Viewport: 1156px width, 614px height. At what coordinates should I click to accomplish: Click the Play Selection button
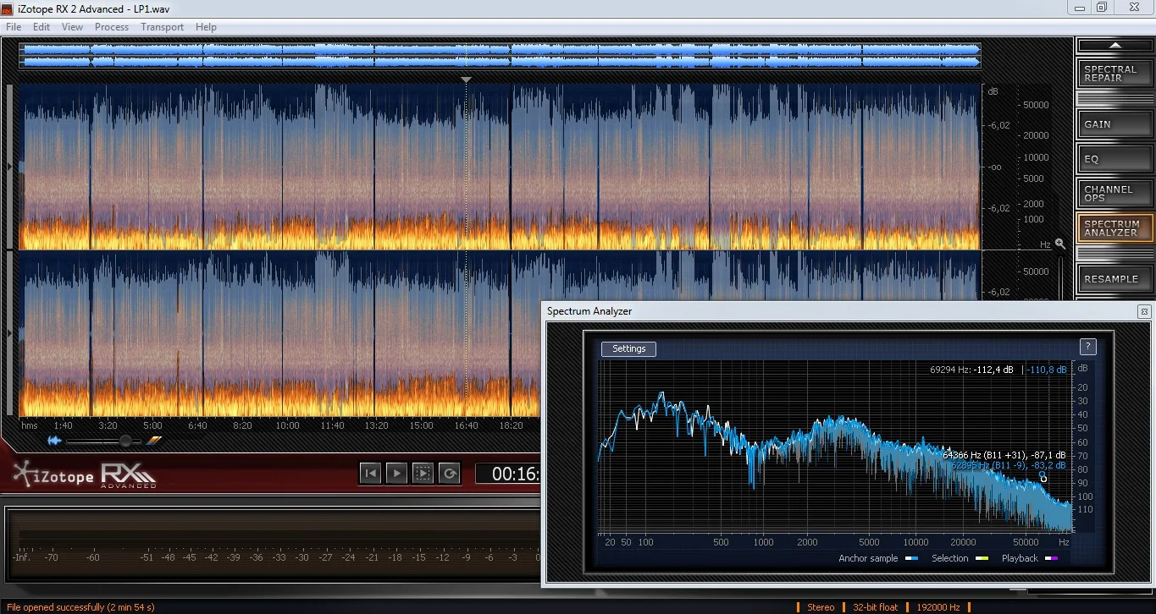point(423,474)
